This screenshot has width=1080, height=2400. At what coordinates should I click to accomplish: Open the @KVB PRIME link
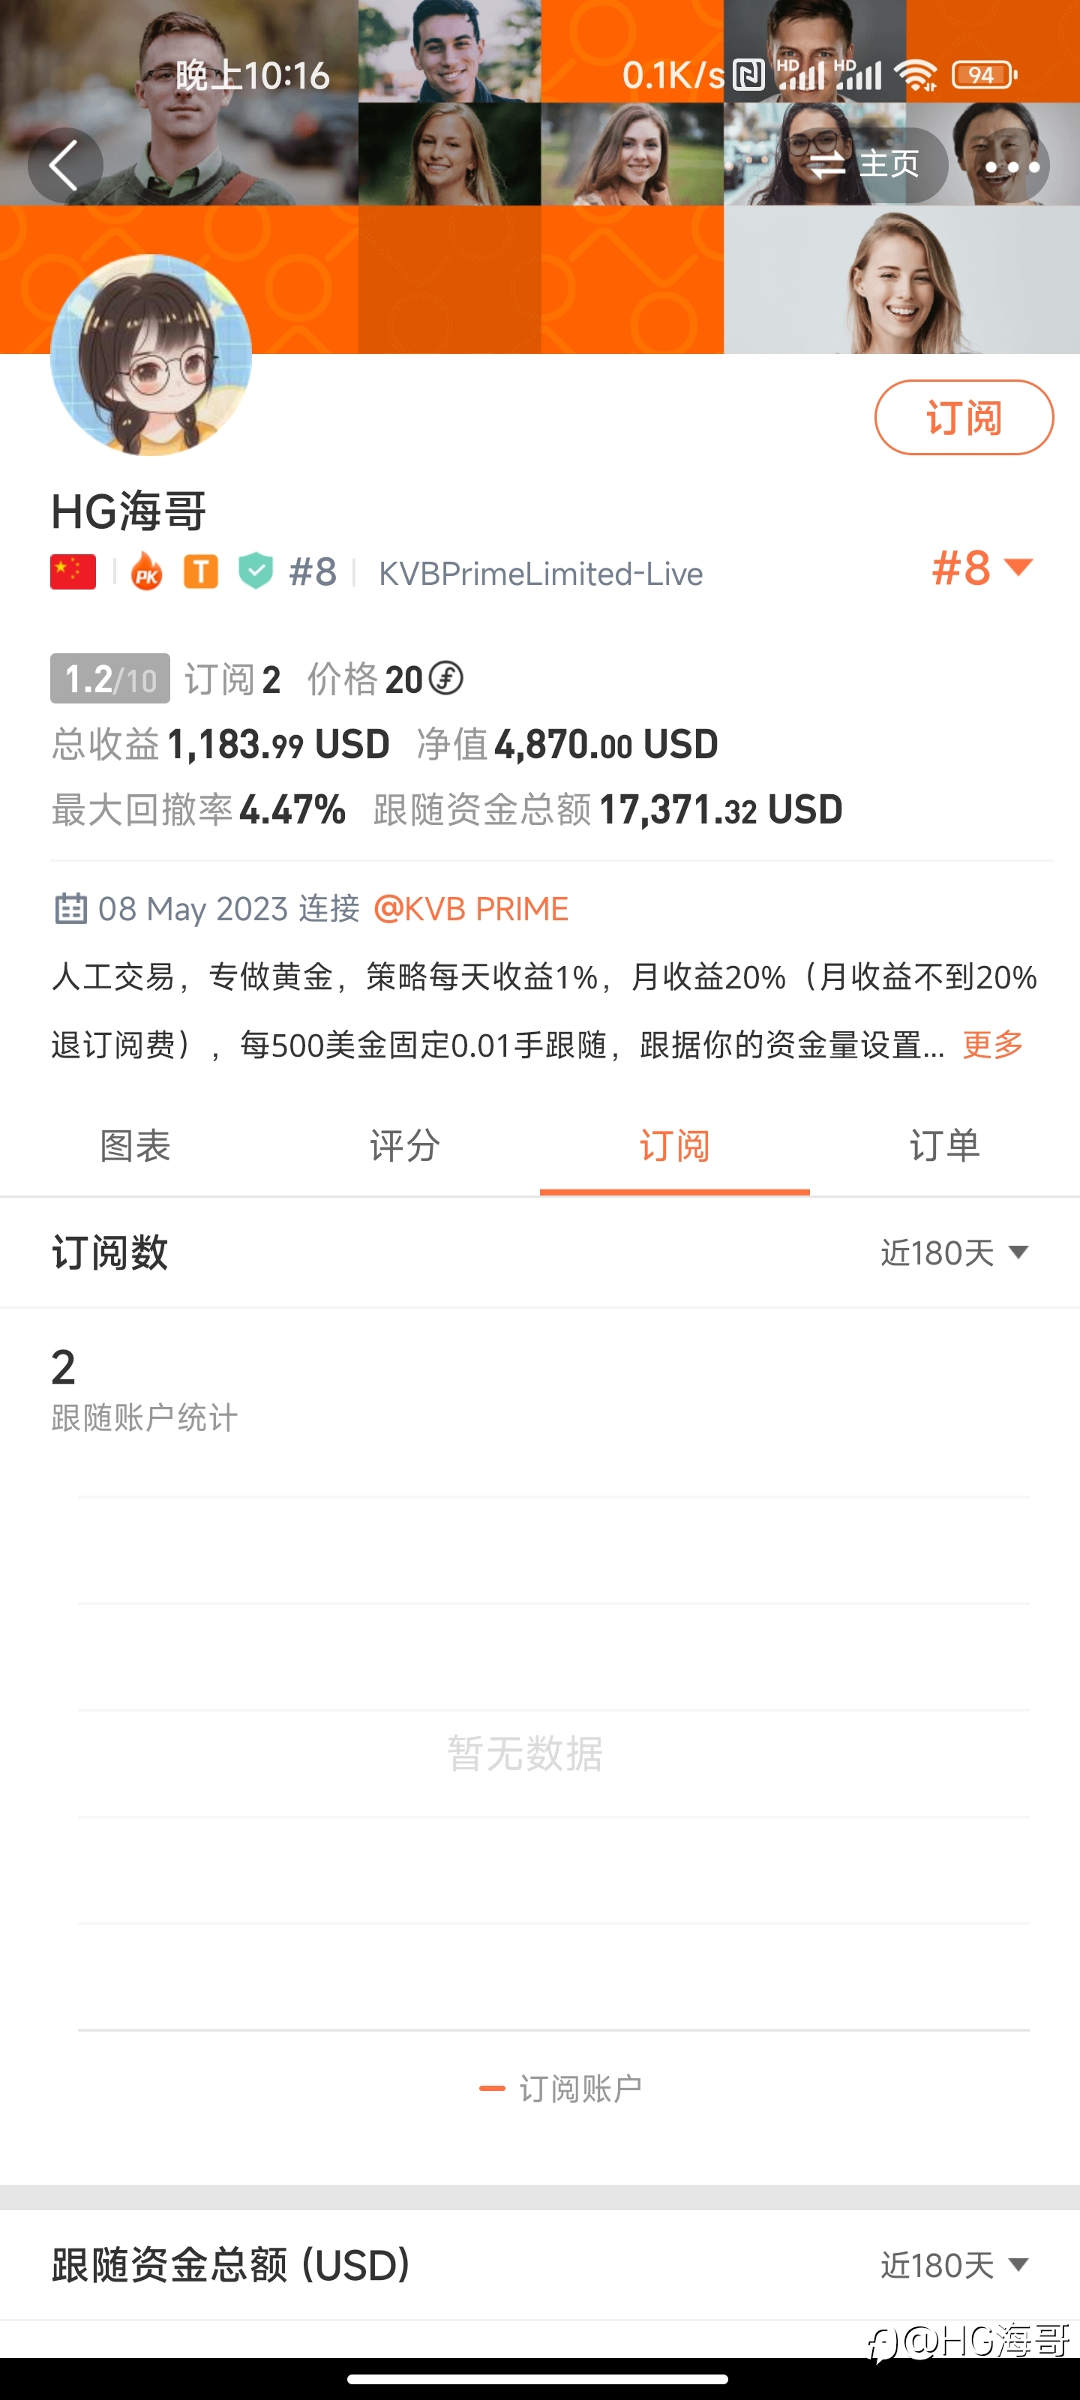pos(470,908)
